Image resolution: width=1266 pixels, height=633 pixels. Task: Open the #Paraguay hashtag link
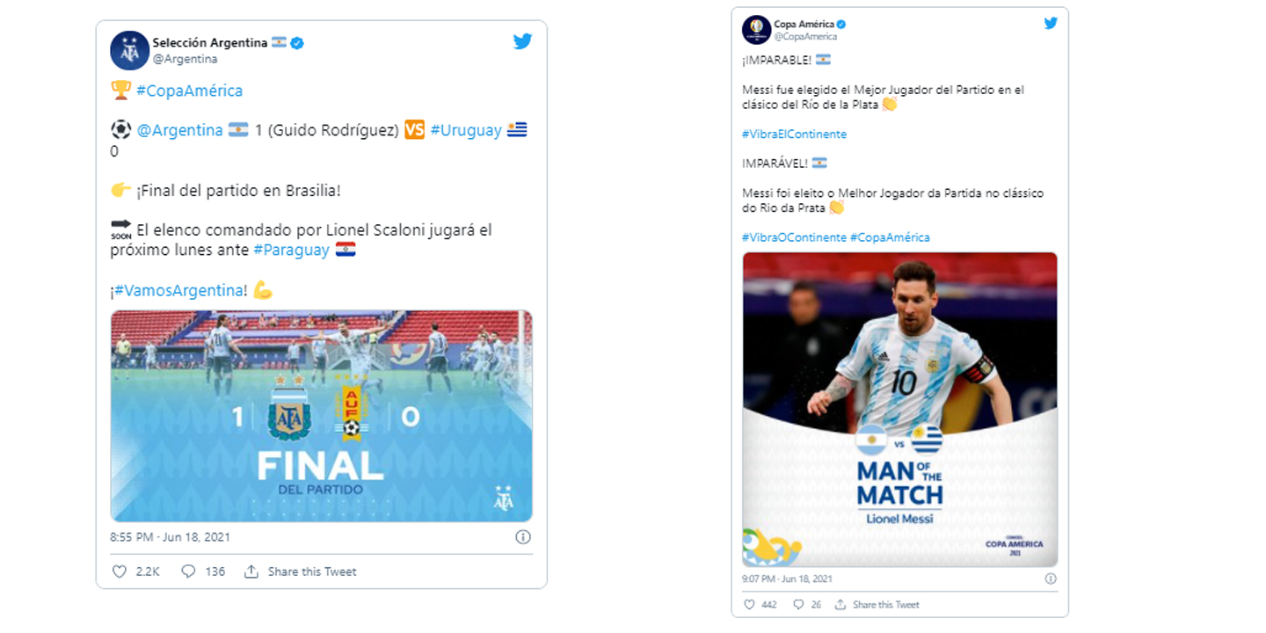point(292,250)
